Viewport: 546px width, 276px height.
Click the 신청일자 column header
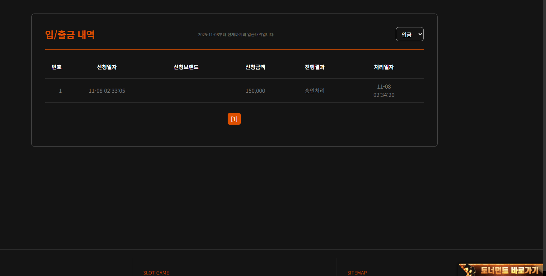click(107, 67)
